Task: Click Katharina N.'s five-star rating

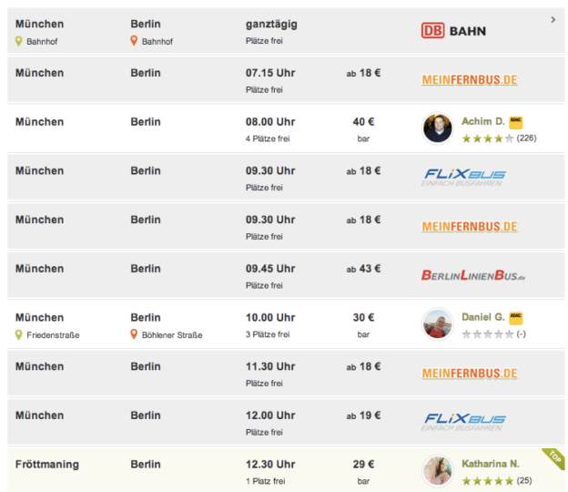Action: click(x=487, y=480)
